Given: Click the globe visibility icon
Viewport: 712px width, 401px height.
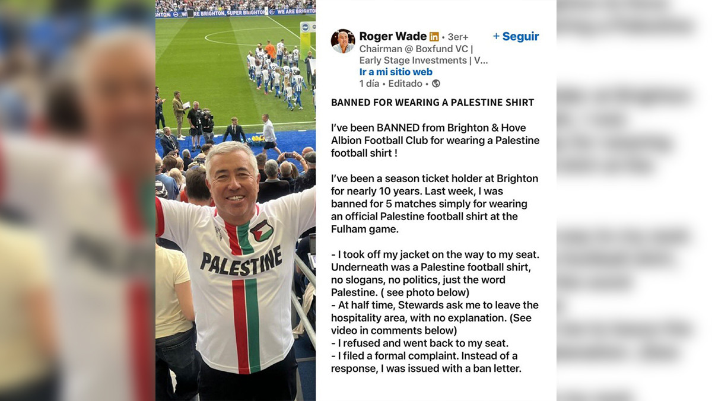Looking at the screenshot, I should click(436, 84).
